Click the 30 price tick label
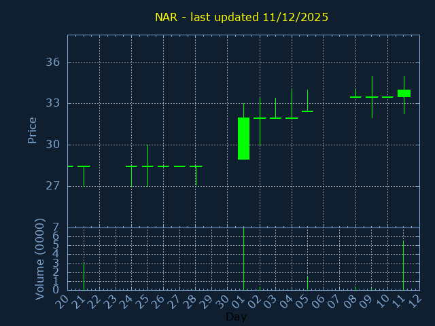The image size is (435, 326). point(52,145)
